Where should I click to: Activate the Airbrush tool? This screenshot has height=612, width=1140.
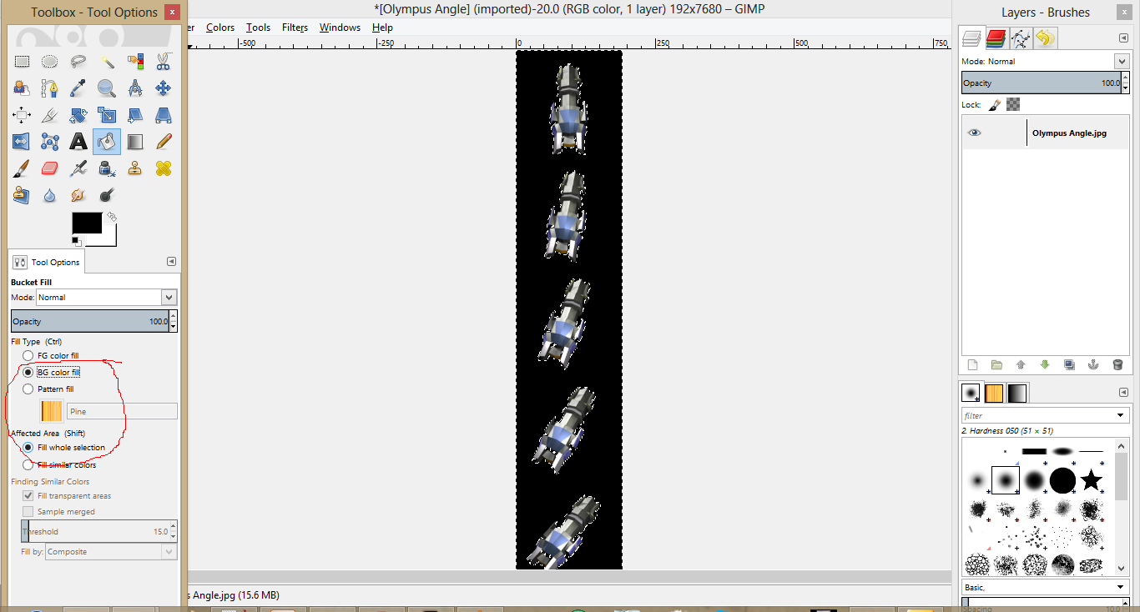[x=78, y=168]
